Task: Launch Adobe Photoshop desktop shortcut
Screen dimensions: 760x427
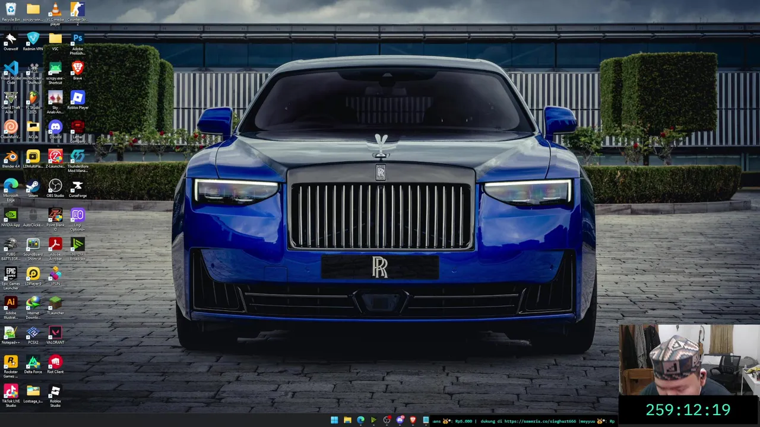Action: coord(77,43)
